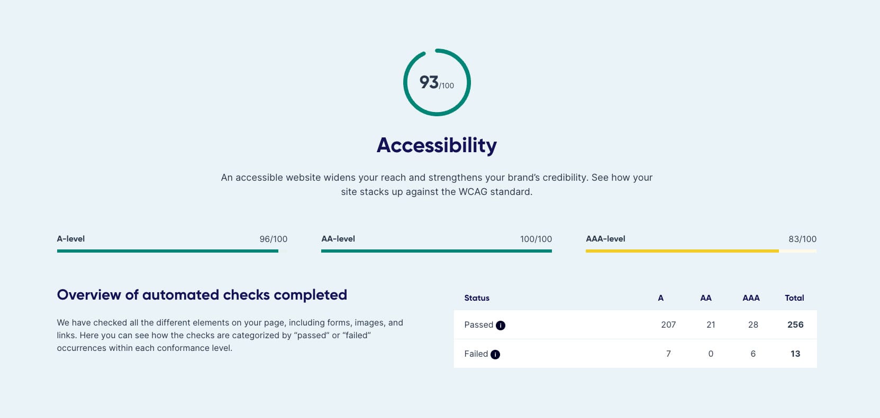Select the AA-level label

(x=338, y=239)
